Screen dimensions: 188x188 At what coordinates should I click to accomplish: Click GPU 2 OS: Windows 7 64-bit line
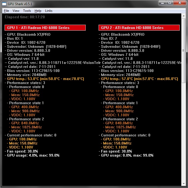[x=119, y=55]
